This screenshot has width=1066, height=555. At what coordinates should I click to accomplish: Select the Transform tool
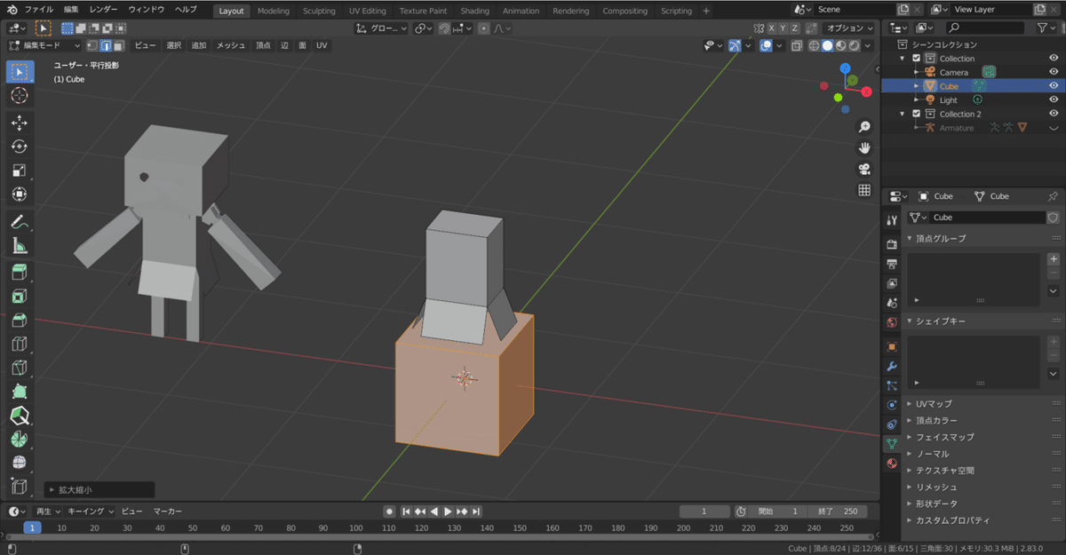pyautogui.click(x=20, y=194)
